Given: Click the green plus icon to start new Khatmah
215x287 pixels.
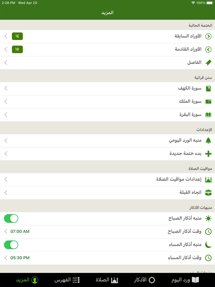Looking at the screenshot, I should 209,154.
